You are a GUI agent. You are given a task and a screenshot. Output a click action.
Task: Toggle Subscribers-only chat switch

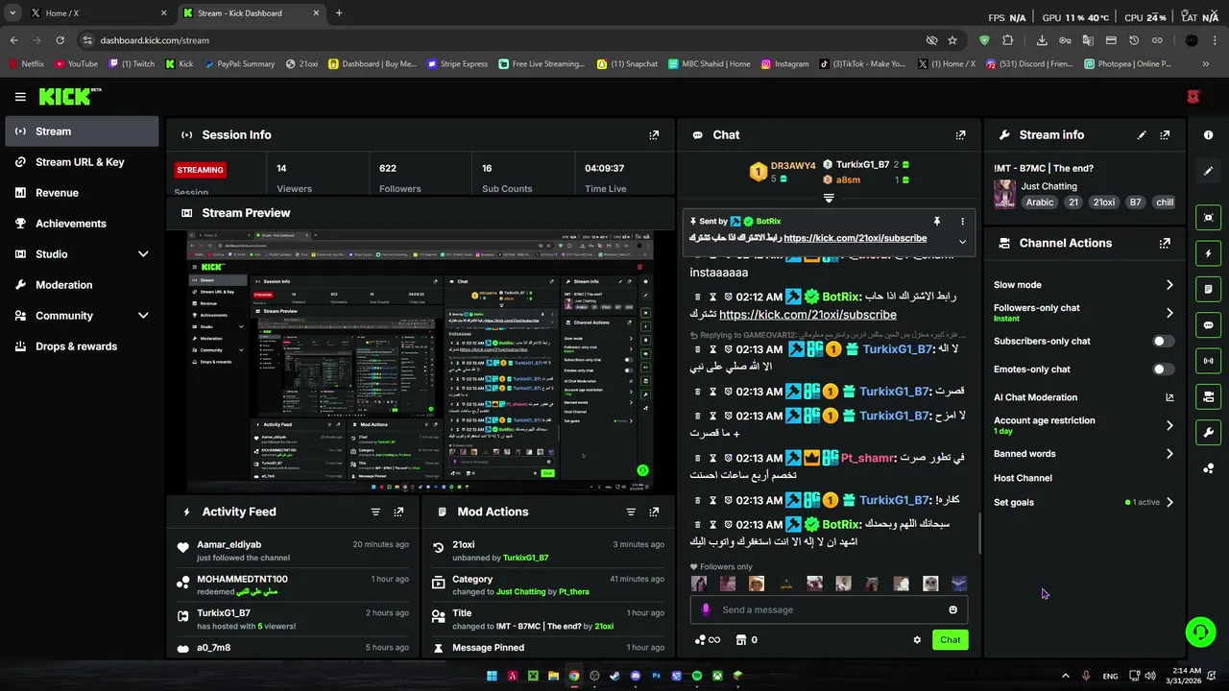point(1163,342)
